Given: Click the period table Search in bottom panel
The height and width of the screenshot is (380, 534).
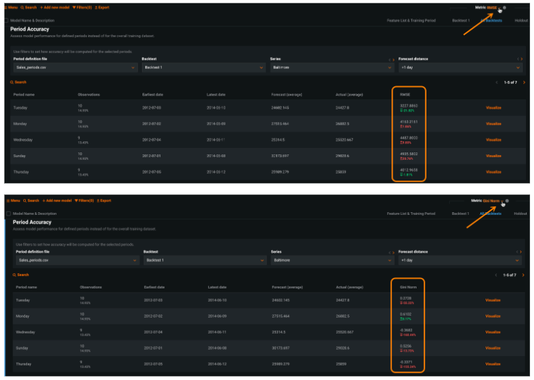Looking at the screenshot, I should click(x=21, y=275).
